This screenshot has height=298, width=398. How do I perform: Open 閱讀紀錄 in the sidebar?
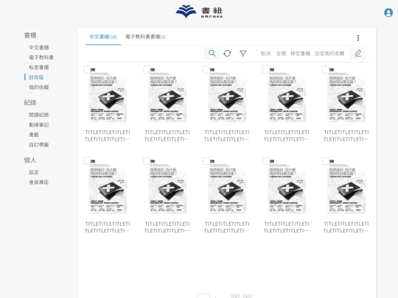pos(39,115)
